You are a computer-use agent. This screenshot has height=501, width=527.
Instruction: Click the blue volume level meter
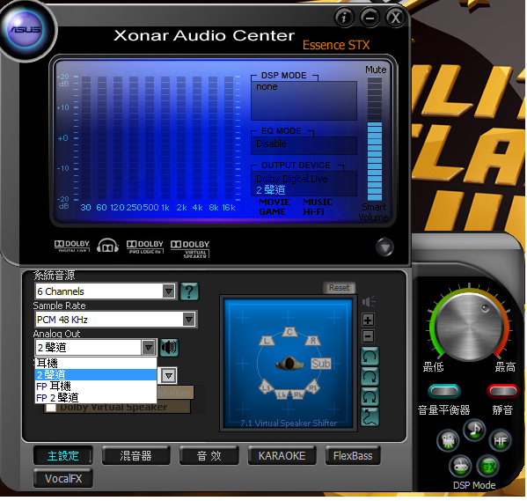pyautogui.click(x=375, y=161)
